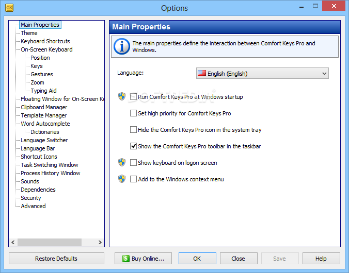Click the Close button at the bottom
The image size is (349, 273).
point(239,259)
